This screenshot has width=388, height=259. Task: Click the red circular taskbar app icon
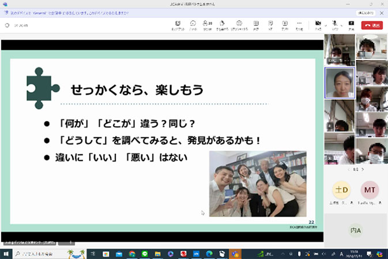pyautogui.click(x=183, y=254)
